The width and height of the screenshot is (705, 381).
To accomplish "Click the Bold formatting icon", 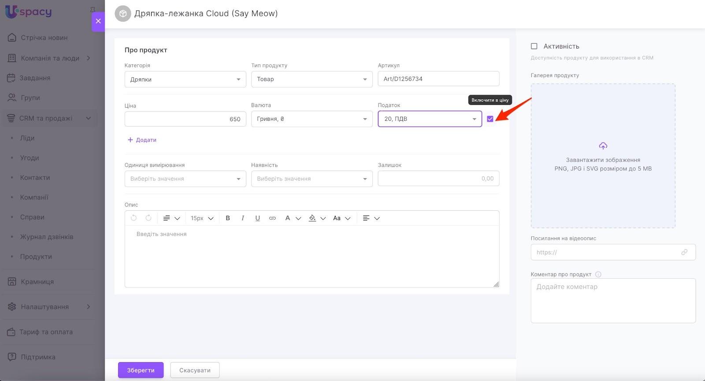I will [x=228, y=218].
